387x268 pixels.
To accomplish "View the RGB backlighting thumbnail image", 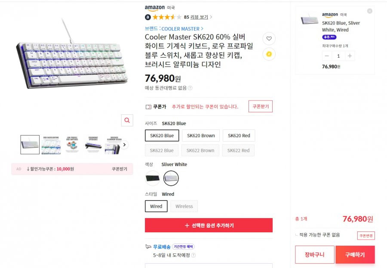I will click(51, 145).
